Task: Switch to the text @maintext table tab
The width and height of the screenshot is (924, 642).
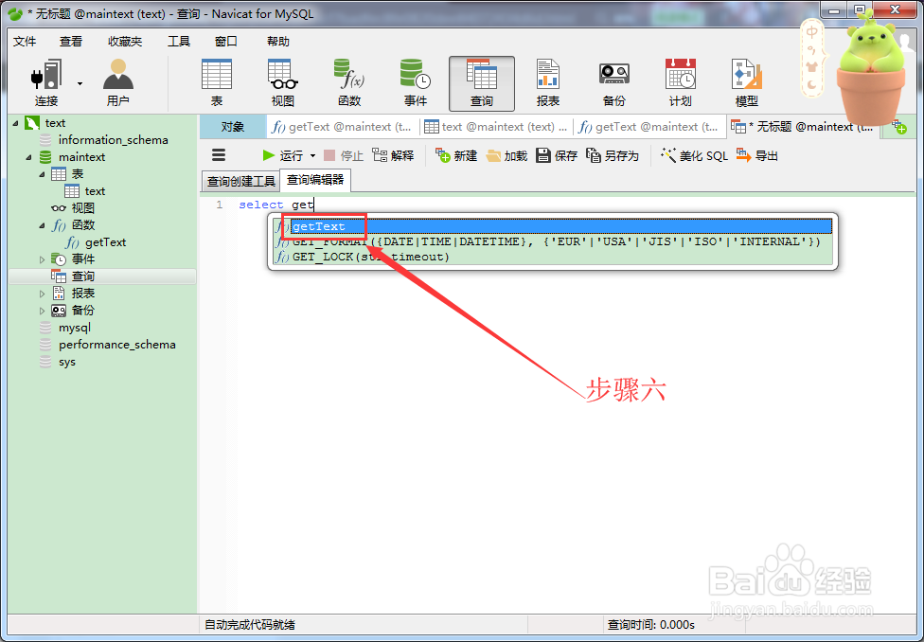Action: (x=496, y=127)
